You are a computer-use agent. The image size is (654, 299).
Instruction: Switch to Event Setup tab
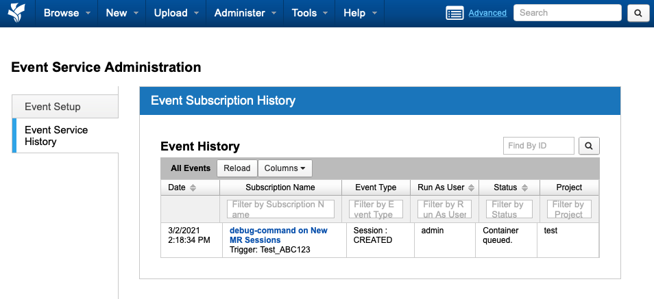(x=65, y=107)
